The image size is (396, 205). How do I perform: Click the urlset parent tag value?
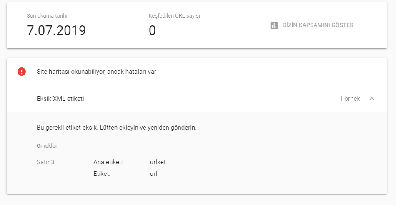tap(158, 162)
